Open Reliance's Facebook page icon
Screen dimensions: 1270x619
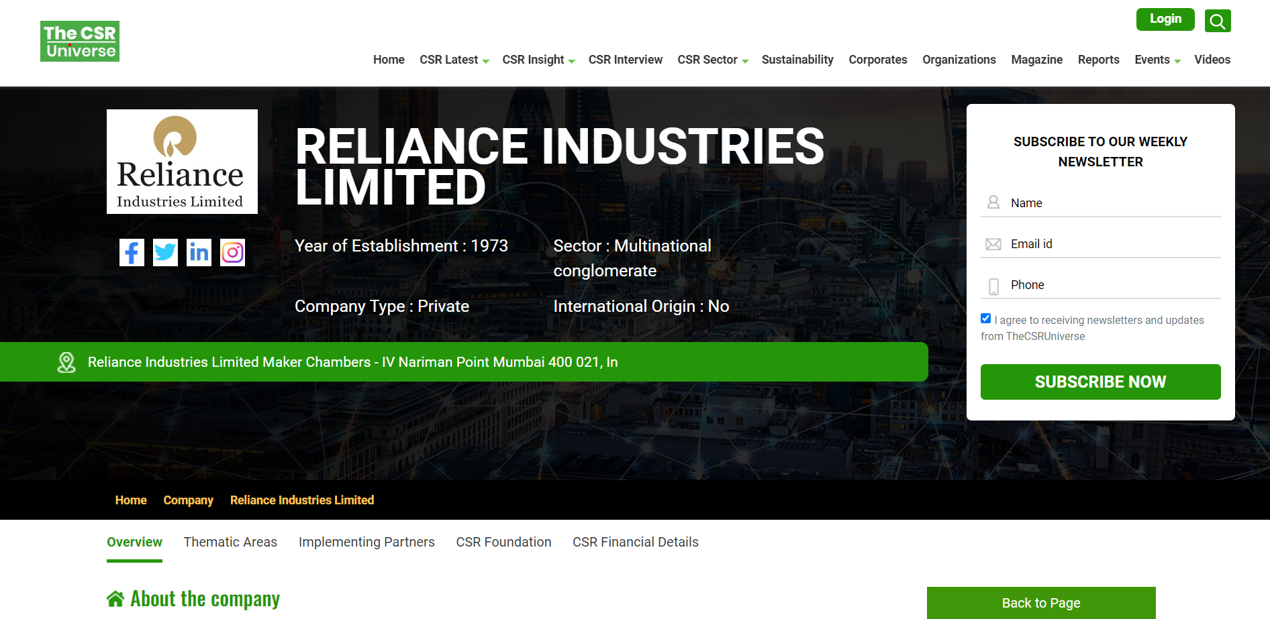[132, 253]
